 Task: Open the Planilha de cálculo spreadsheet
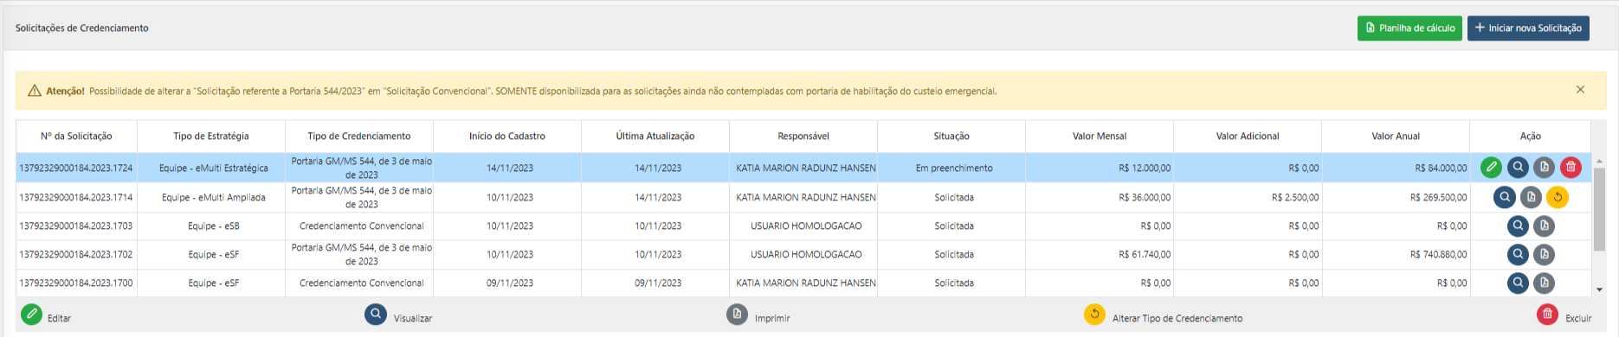pyautogui.click(x=1409, y=28)
